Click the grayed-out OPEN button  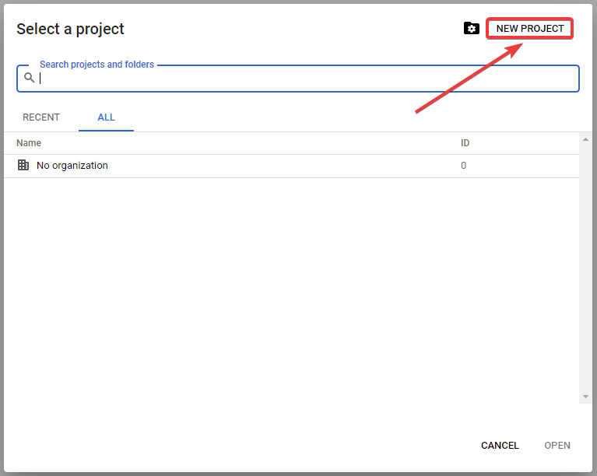[557, 446]
